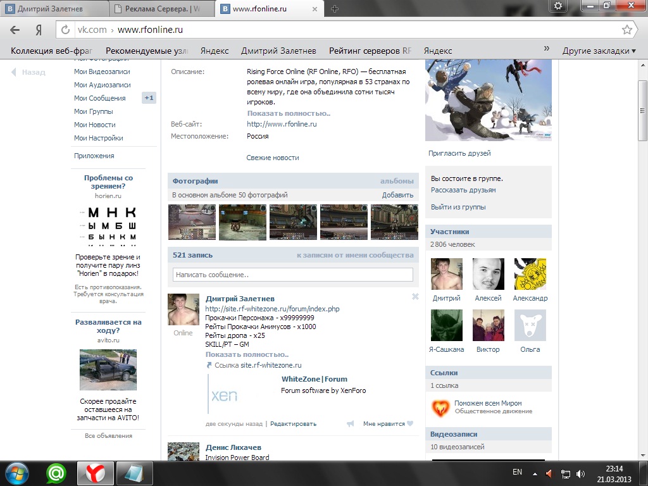Open the site.rf-whitezone.ru forum link in post
The image size is (648, 486).
[x=272, y=309]
